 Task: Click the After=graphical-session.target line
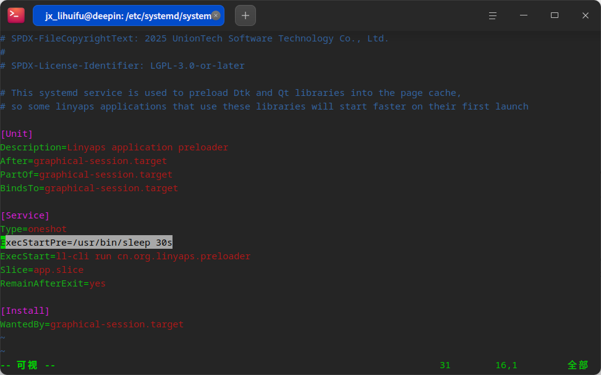[x=83, y=161]
